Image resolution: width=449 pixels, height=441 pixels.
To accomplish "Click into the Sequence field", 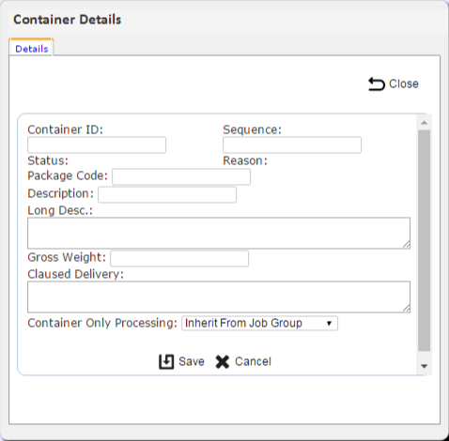I will pos(292,145).
